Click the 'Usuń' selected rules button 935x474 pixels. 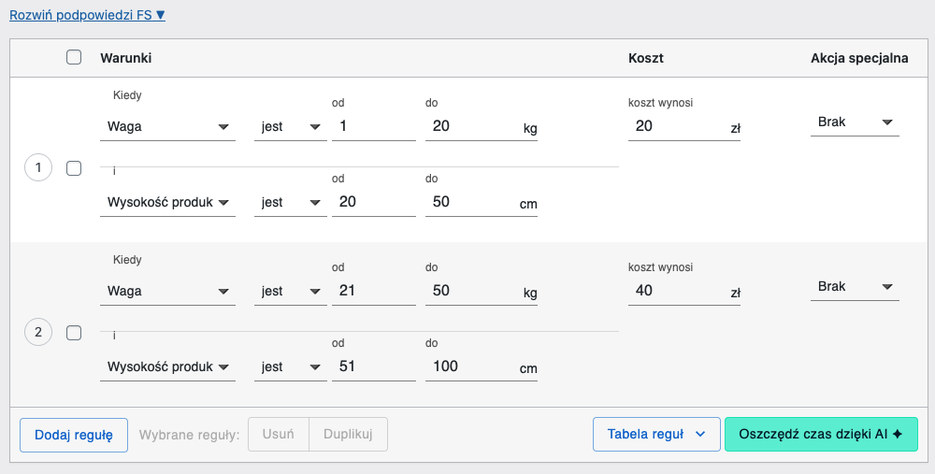click(279, 434)
